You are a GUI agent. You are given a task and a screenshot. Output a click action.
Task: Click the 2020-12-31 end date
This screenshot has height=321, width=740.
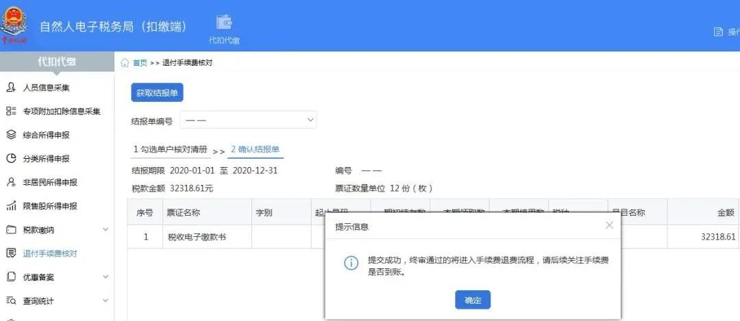[256, 170]
